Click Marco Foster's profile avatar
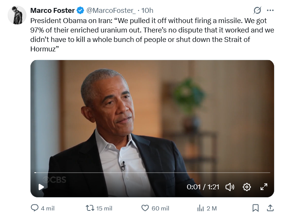Image resolution: width=282 pixels, height=218 pixels. 17,15
